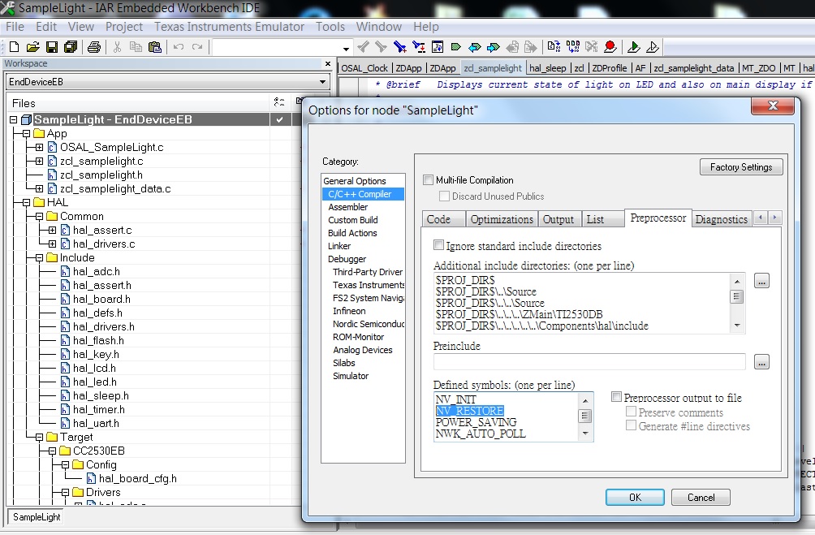Open the hal_sleep editor tab
This screenshot has height=535, width=815.
[x=547, y=68]
